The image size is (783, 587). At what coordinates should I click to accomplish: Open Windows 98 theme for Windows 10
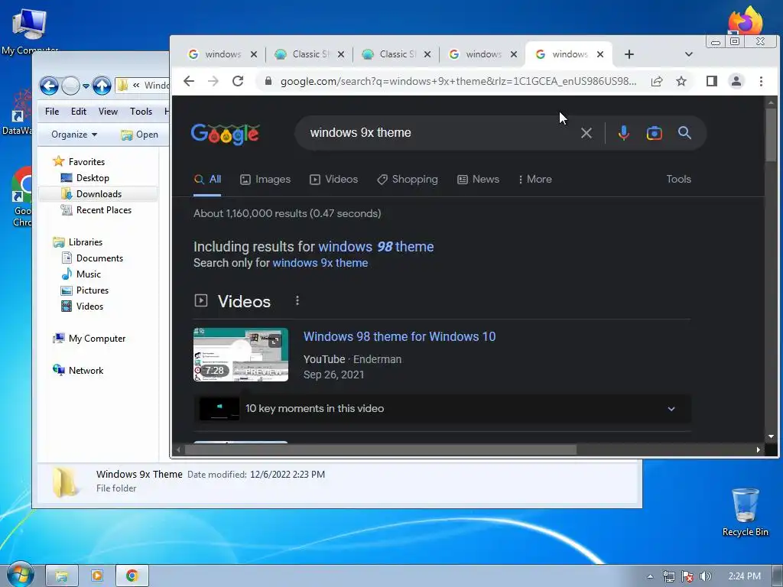[x=399, y=336]
